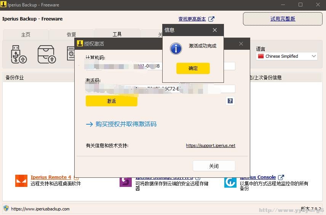Click the 试用完整版 button

tap(283, 19)
